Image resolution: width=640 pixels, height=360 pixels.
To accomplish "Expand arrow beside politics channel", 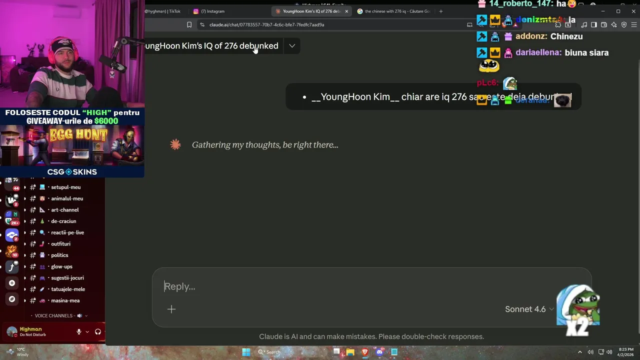I will tap(25, 255).
